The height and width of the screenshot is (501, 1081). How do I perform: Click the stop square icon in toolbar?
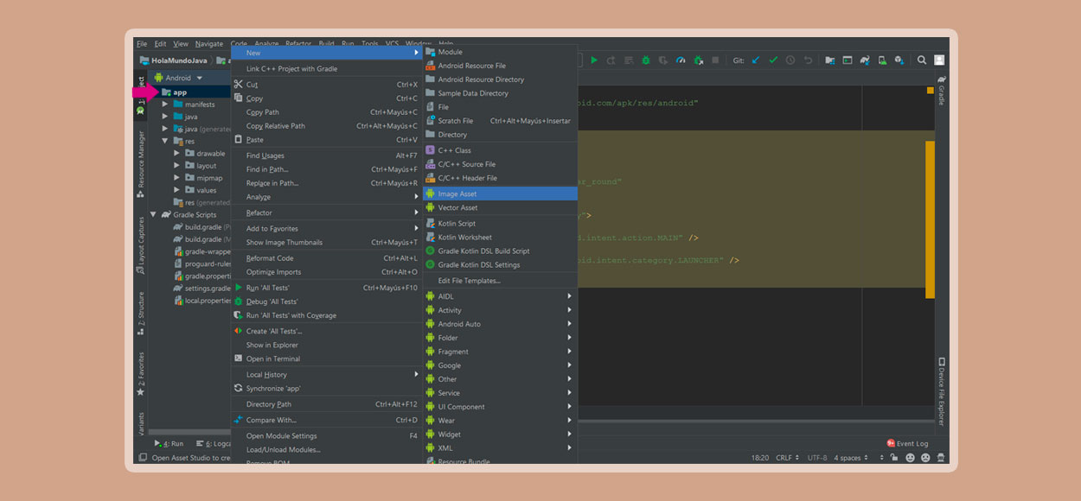[715, 60]
